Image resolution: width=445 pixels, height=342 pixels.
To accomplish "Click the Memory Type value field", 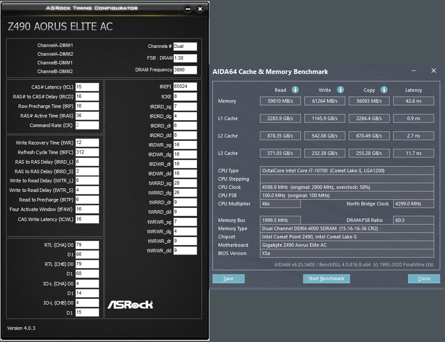I will click(347, 228).
